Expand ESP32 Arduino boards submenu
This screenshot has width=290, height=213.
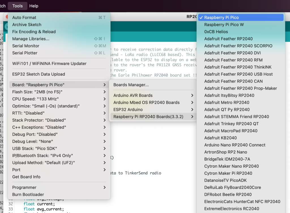pos(153,109)
